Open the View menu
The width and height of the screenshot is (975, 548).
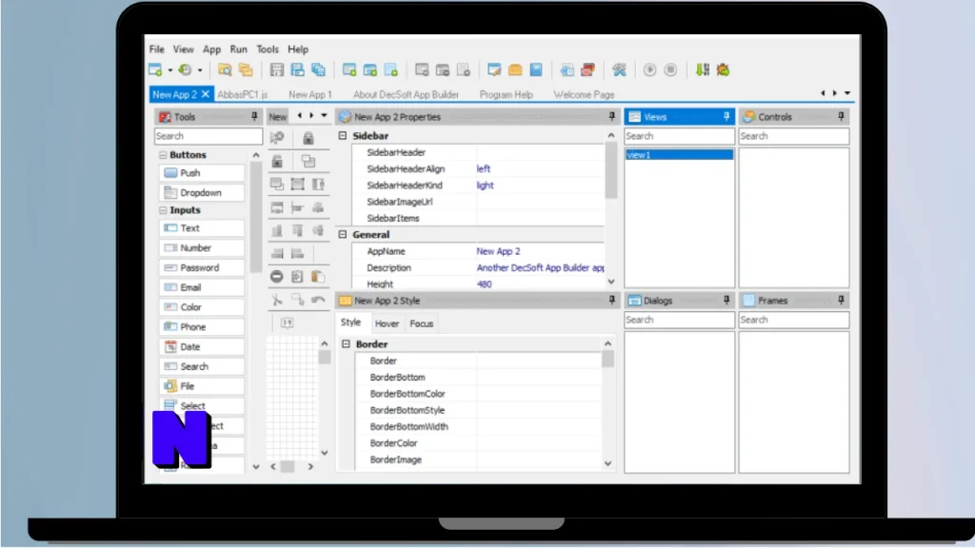click(x=184, y=49)
